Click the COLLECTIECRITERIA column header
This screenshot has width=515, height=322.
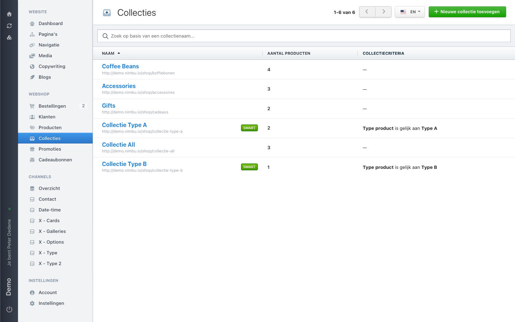pyautogui.click(x=383, y=53)
